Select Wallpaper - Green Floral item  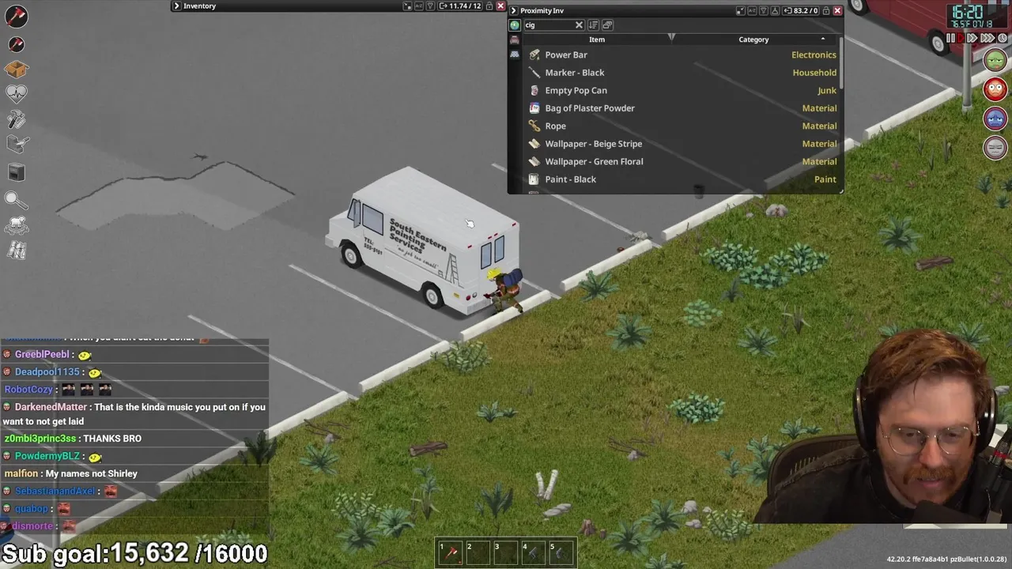(682, 162)
